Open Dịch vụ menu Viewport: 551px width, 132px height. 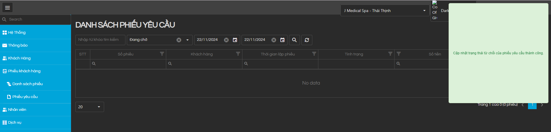point(35,123)
